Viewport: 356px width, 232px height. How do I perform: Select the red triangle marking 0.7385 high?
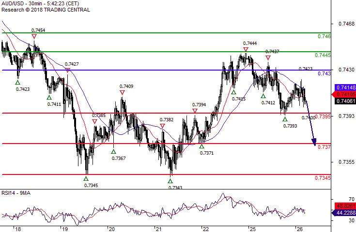coord(94,122)
